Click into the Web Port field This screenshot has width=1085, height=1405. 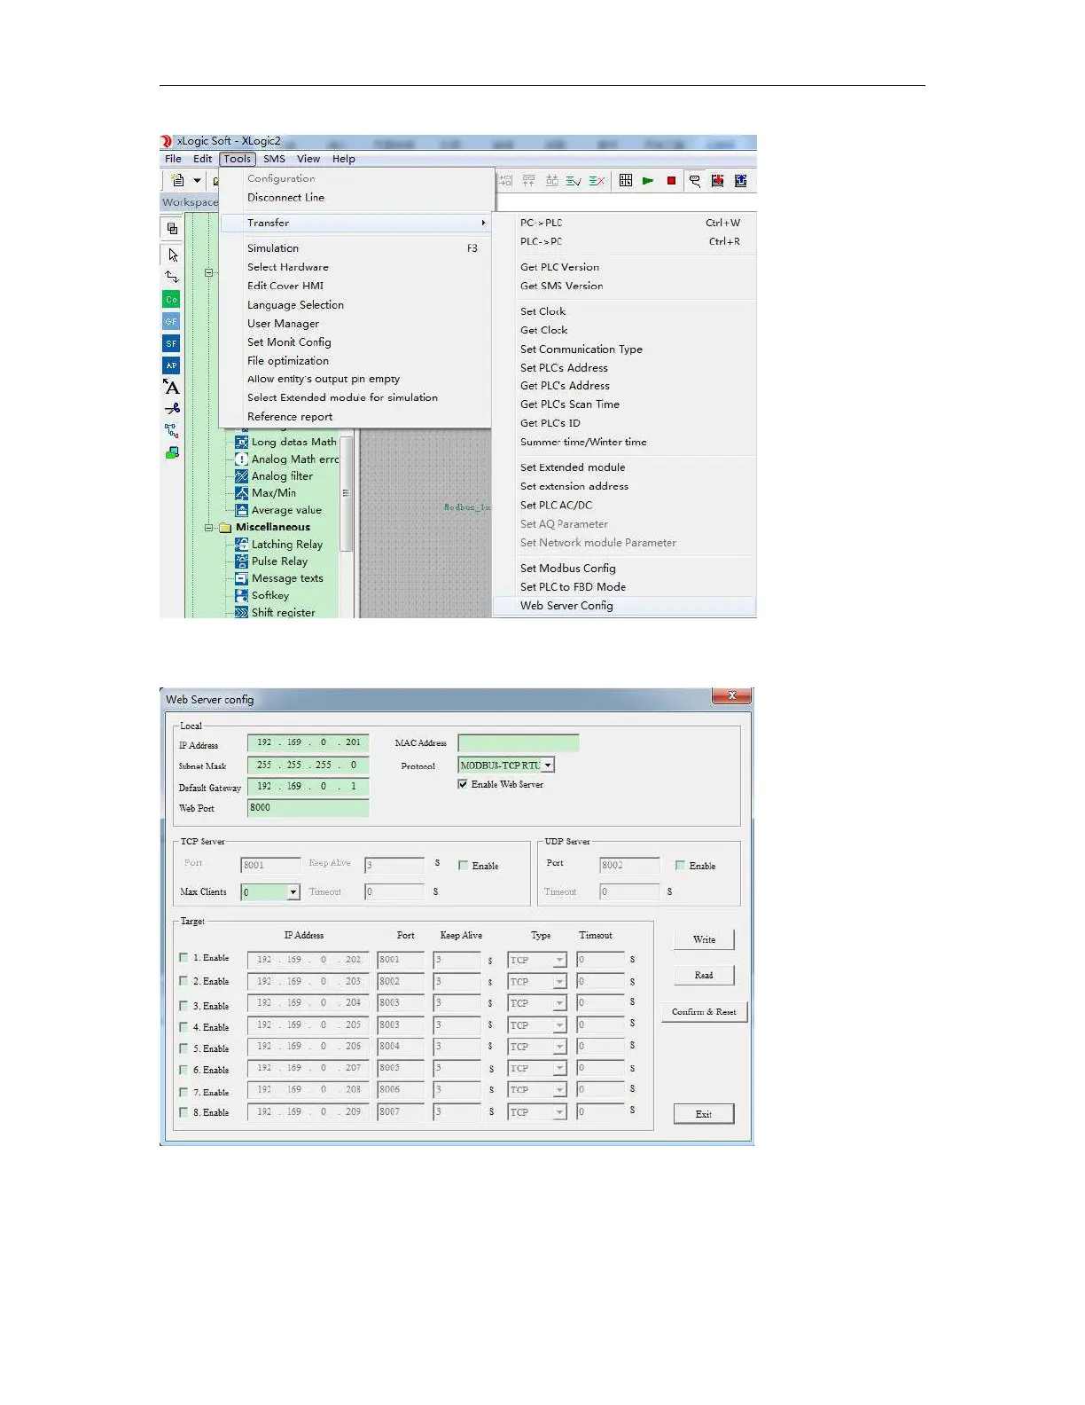(307, 808)
